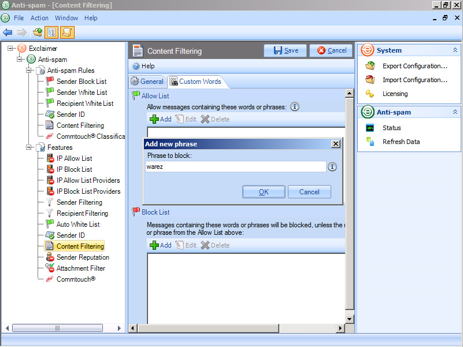
Task: Click the tree pane horizontal scrollbar thumb
Action: [58, 328]
